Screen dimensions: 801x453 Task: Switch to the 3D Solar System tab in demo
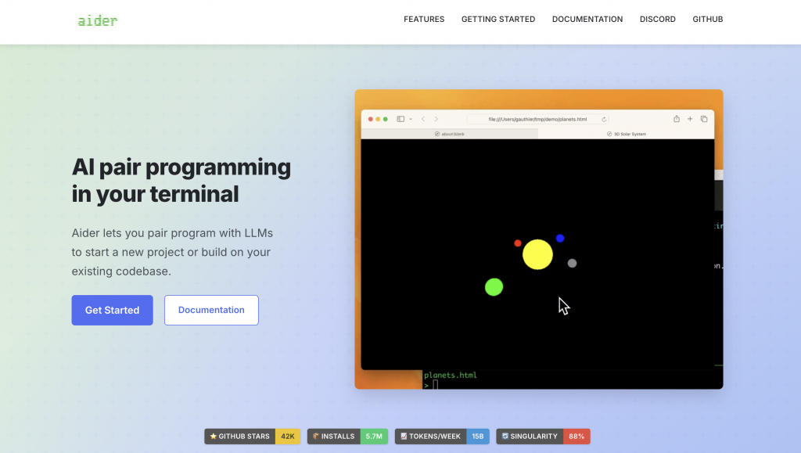(x=627, y=134)
